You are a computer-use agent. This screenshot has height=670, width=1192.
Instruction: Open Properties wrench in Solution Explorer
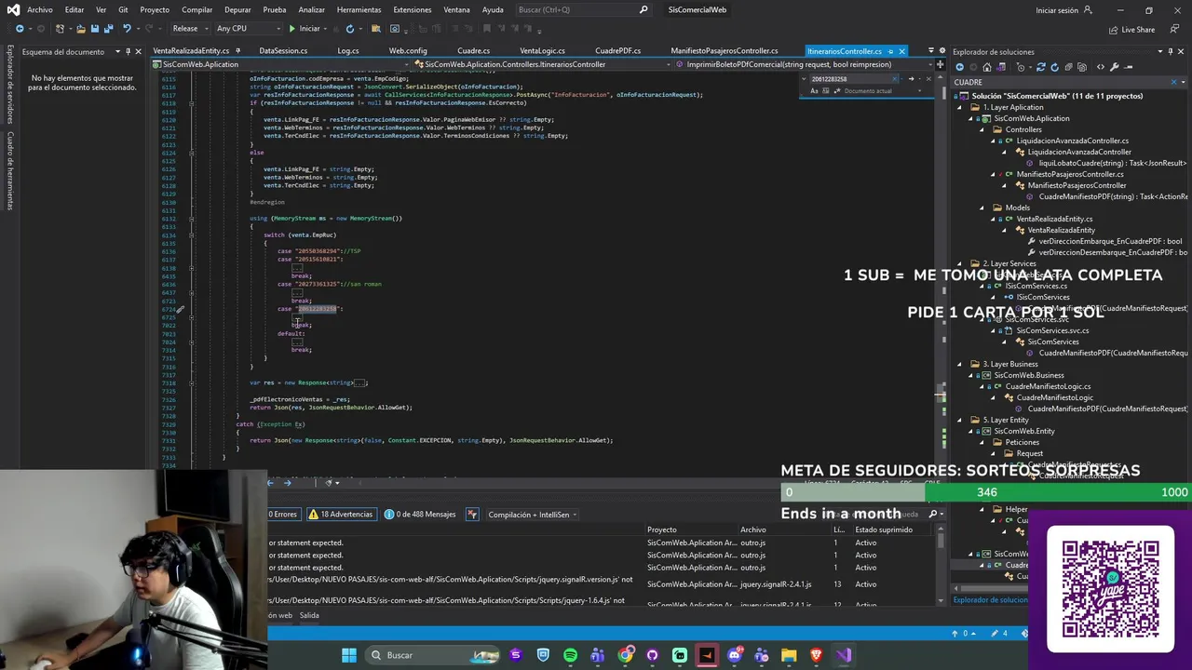pyautogui.click(x=1114, y=67)
